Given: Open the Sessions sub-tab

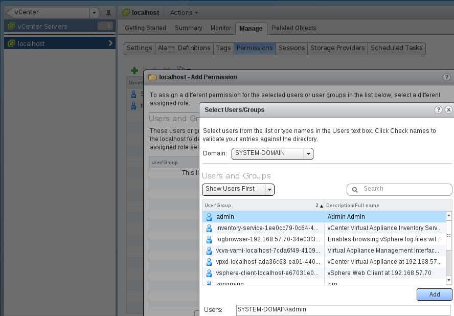Looking at the screenshot, I should click(291, 48).
